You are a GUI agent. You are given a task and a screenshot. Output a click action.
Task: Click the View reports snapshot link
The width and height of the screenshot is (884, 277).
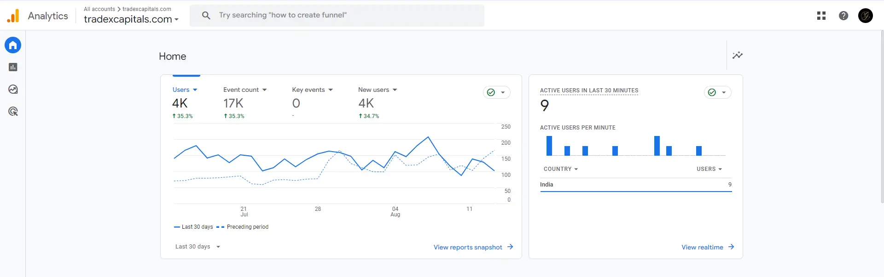pyautogui.click(x=468, y=247)
